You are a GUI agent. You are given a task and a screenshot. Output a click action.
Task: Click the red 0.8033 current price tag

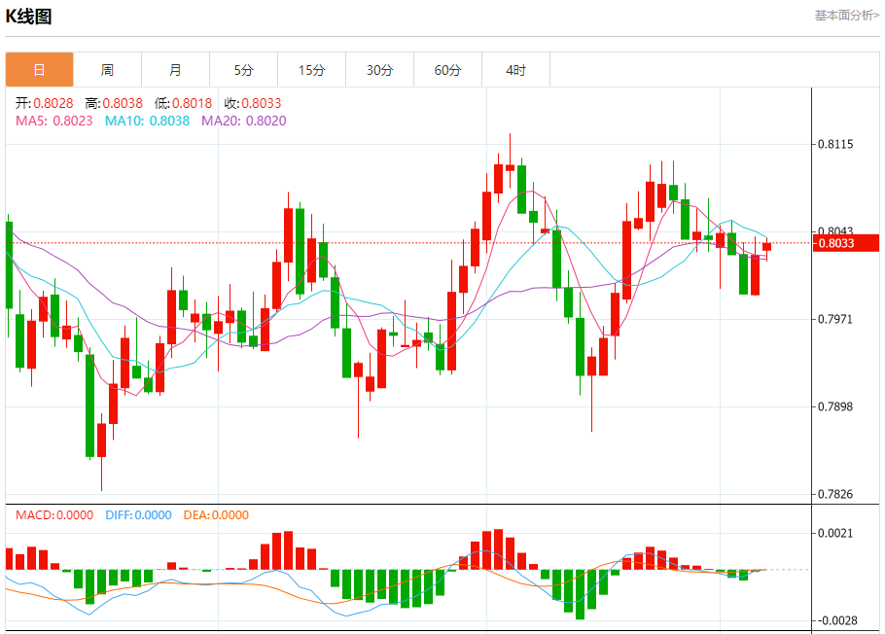pos(846,243)
